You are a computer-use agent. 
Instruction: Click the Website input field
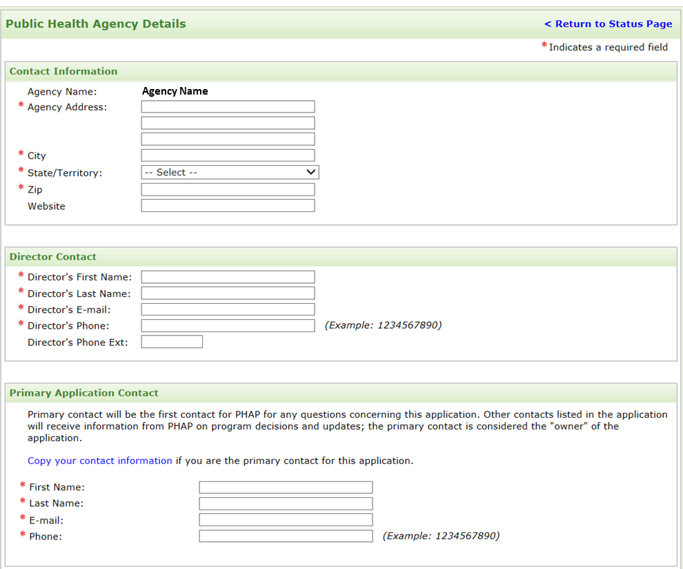coord(228,206)
